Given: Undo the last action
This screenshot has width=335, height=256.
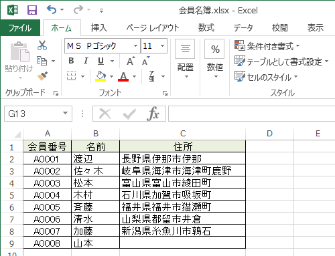Looking at the screenshot, I should point(52,10).
